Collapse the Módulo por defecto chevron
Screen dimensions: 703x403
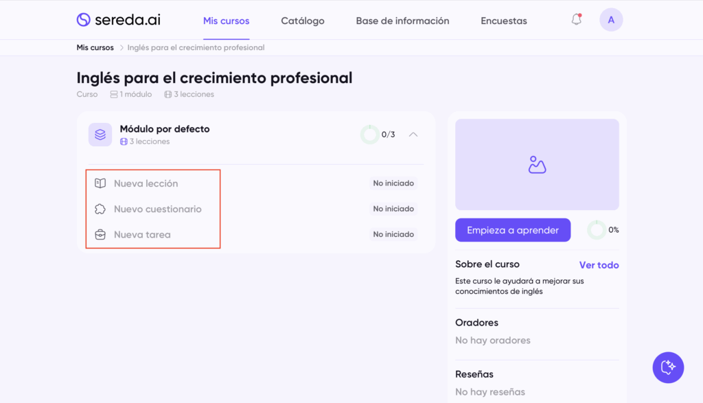coord(413,135)
